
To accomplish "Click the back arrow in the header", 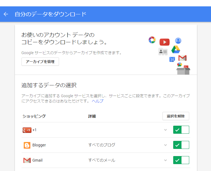I will [6, 14].
